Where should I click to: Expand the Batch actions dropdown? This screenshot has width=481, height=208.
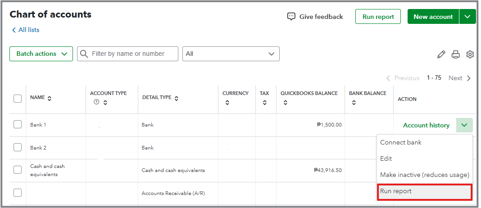point(41,54)
